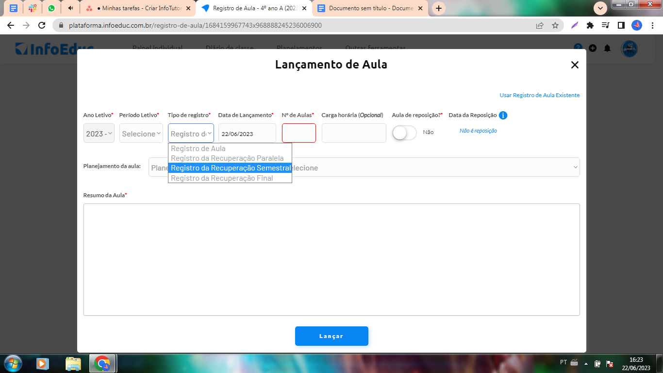Viewport: 663px width, 373px height.
Task: Click the Data de Lançamento date field
Action: [x=247, y=133]
